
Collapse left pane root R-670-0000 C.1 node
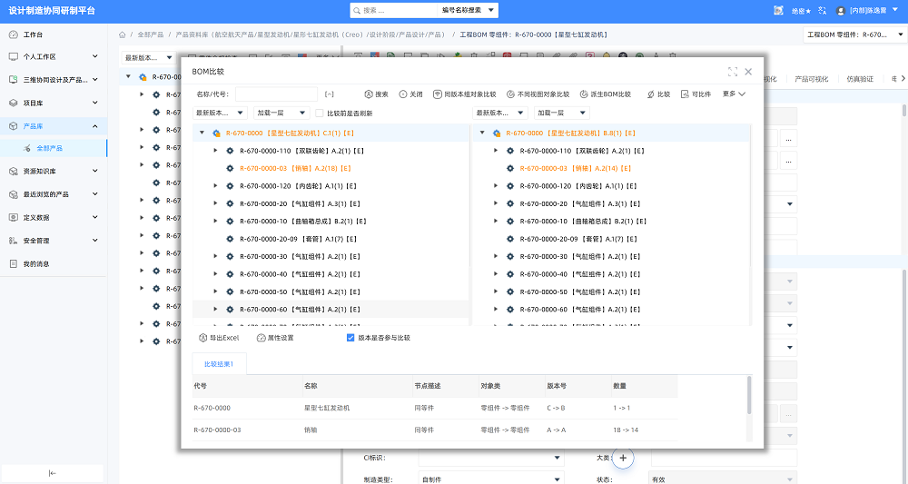tap(202, 133)
